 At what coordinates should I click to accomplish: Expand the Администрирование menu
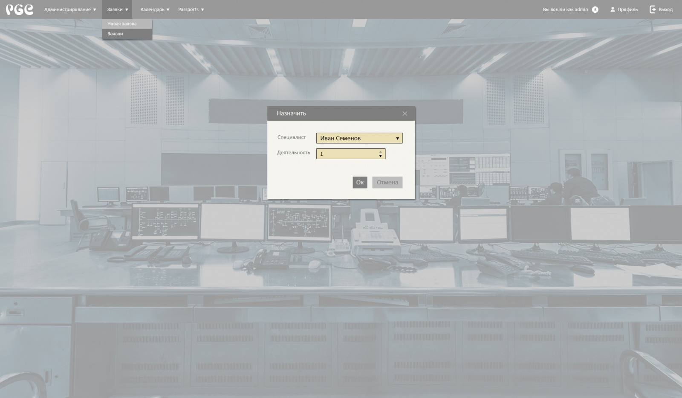70,9
